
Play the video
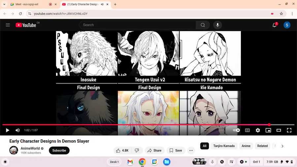pos(8,130)
